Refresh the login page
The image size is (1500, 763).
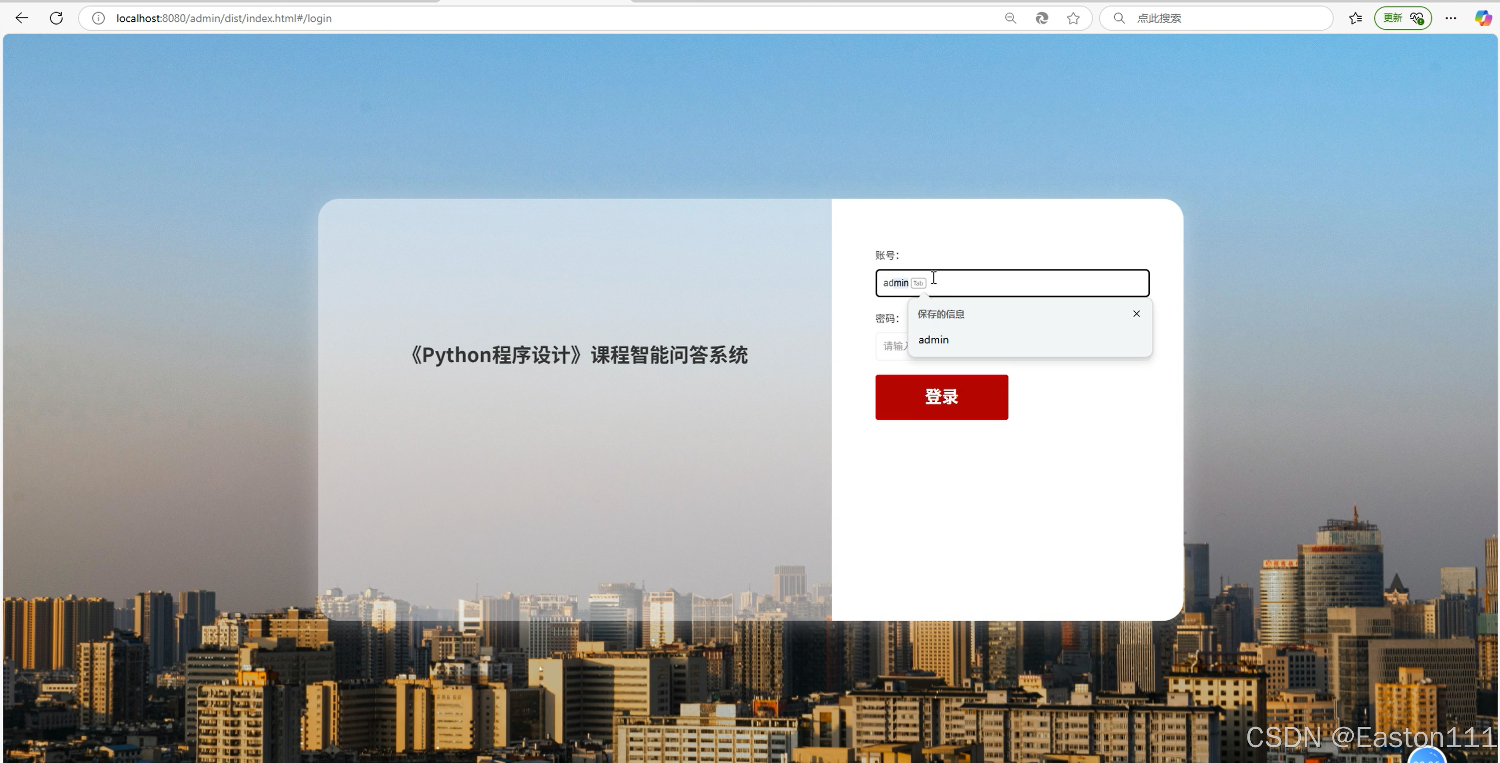tap(56, 18)
